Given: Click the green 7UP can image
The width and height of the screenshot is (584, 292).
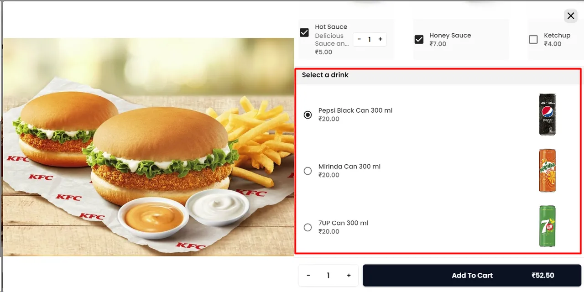Looking at the screenshot, I should point(547,226).
